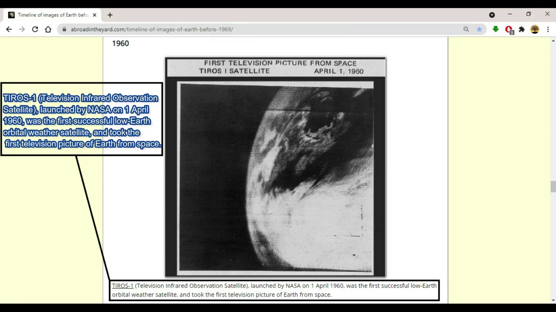
Task: Open a new browser tab
Action: [110, 15]
